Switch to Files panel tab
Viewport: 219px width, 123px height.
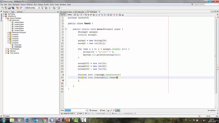(x=13, y=12)
